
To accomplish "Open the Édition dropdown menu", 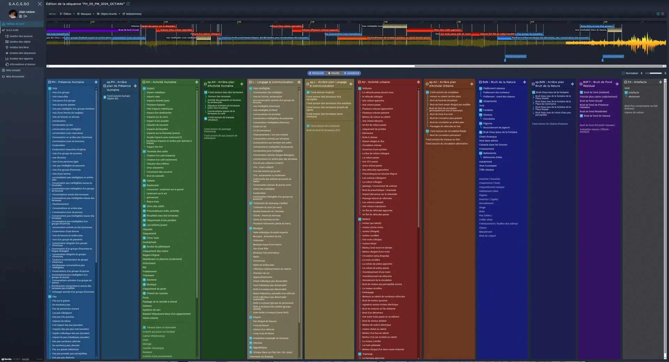I will click(67, 14).
